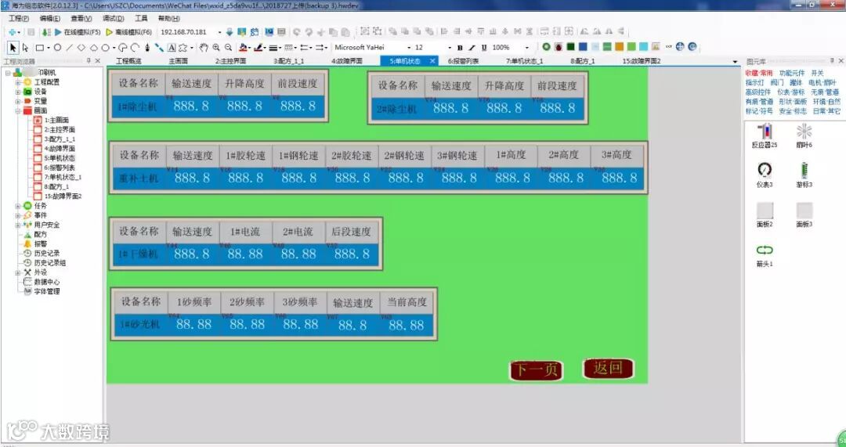The height and width of the screenshot is (447, 846).
Task: Click the green ring indicator element icon
Action: pos(546,47)
